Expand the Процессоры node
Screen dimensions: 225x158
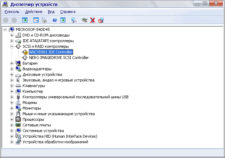[12, 119]
